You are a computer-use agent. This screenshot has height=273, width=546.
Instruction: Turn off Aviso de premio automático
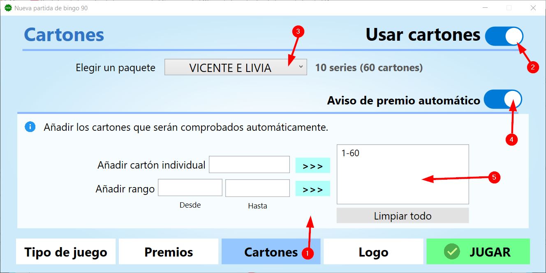502,100
